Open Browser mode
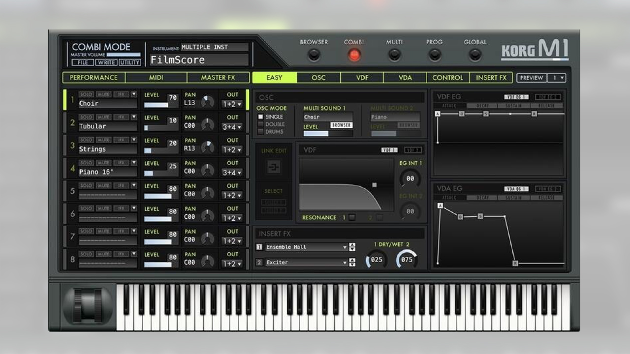 pos(314,56)
